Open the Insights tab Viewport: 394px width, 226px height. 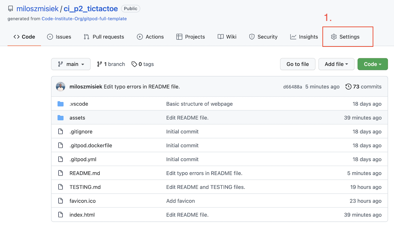click(x=304, y=37)
